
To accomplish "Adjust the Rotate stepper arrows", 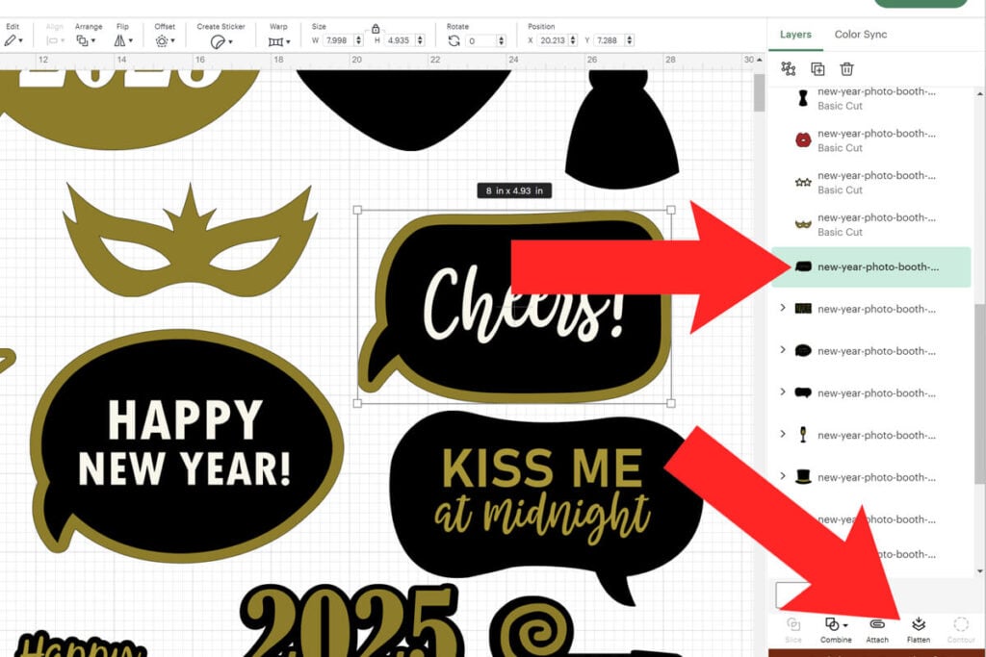I will (x=501, y=40).
